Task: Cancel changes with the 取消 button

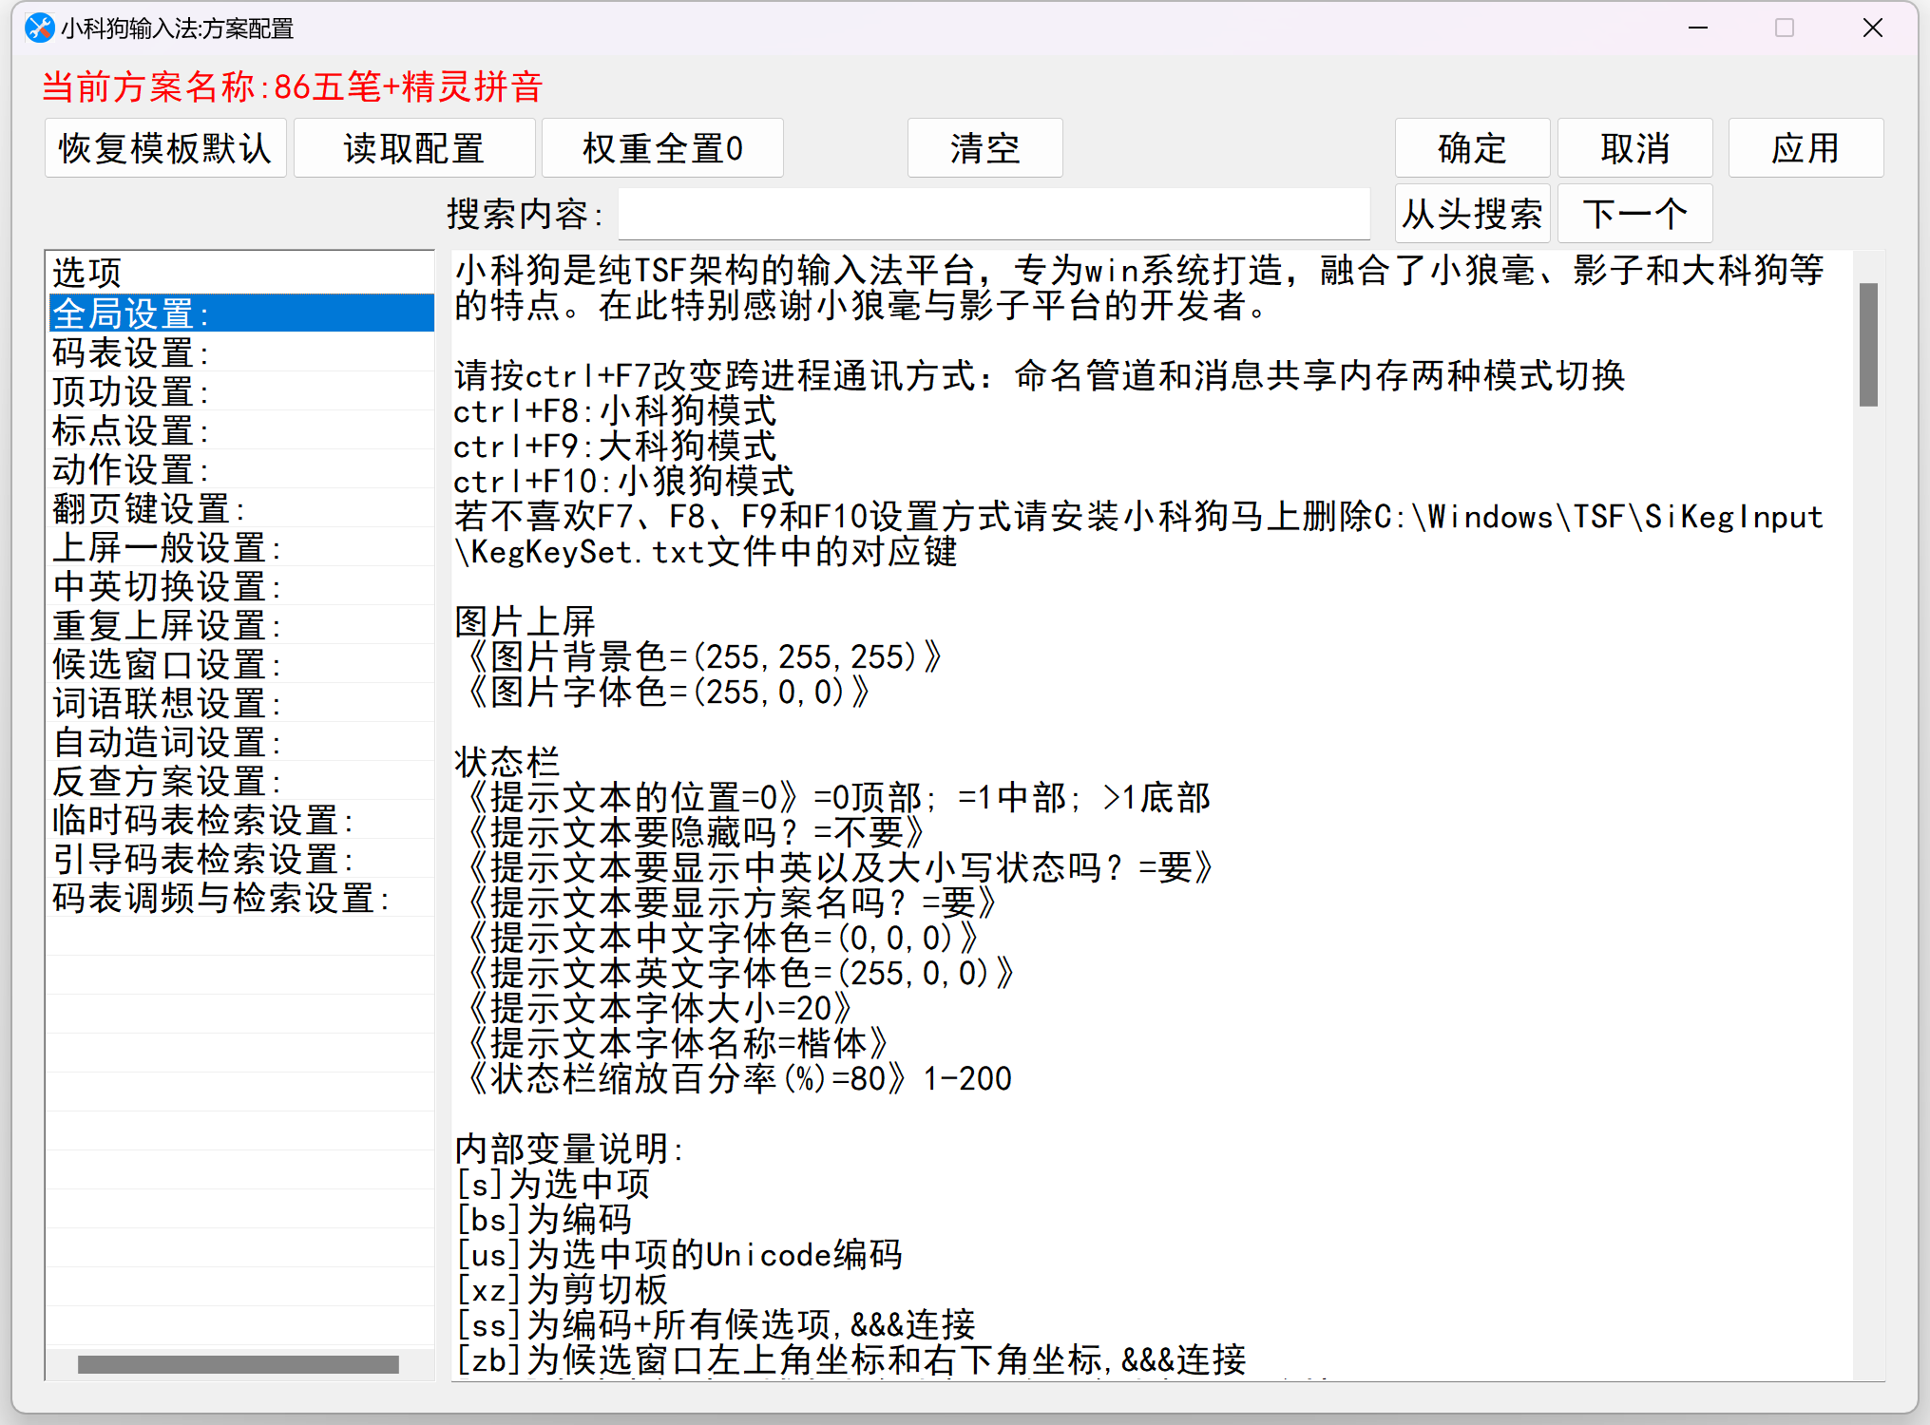Action: 1634,148
